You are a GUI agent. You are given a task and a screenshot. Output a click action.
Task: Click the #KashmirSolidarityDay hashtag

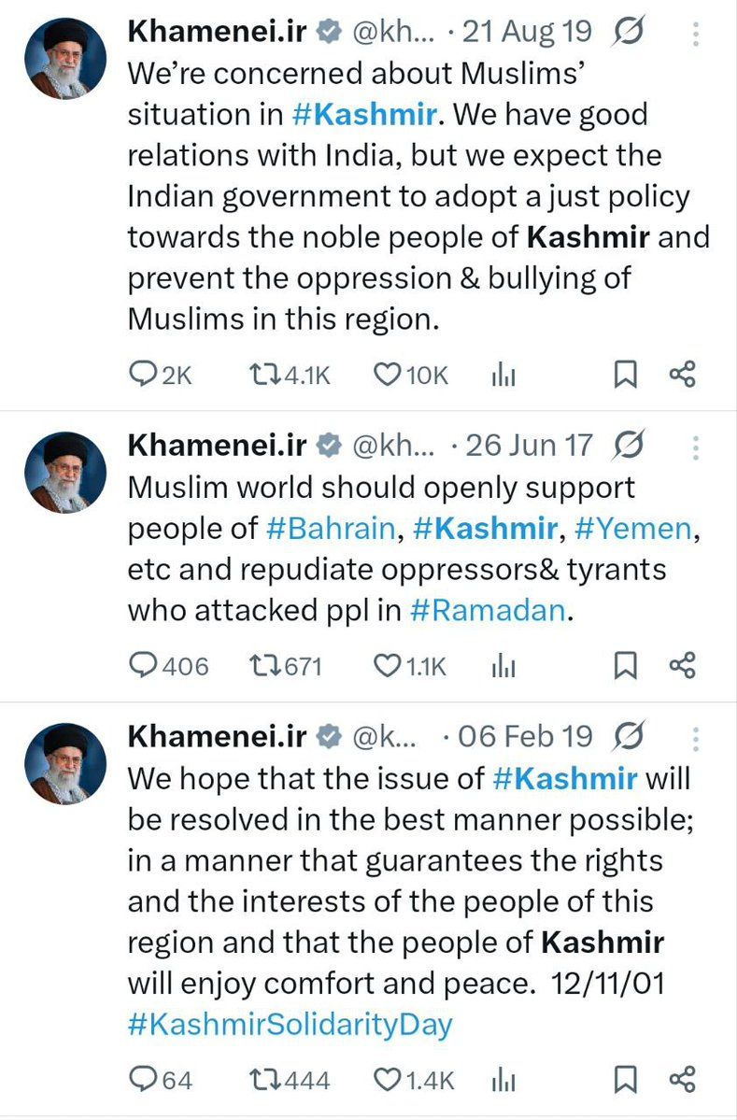pos(290,1023)
